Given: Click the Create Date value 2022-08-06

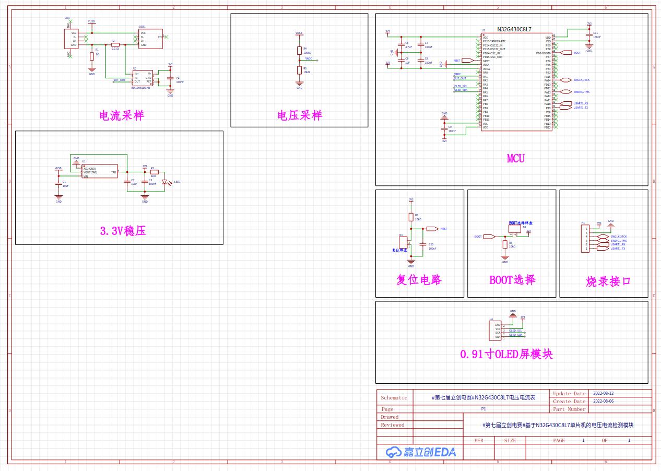Looking at the screenshot, I should click(x=603, y=402).
